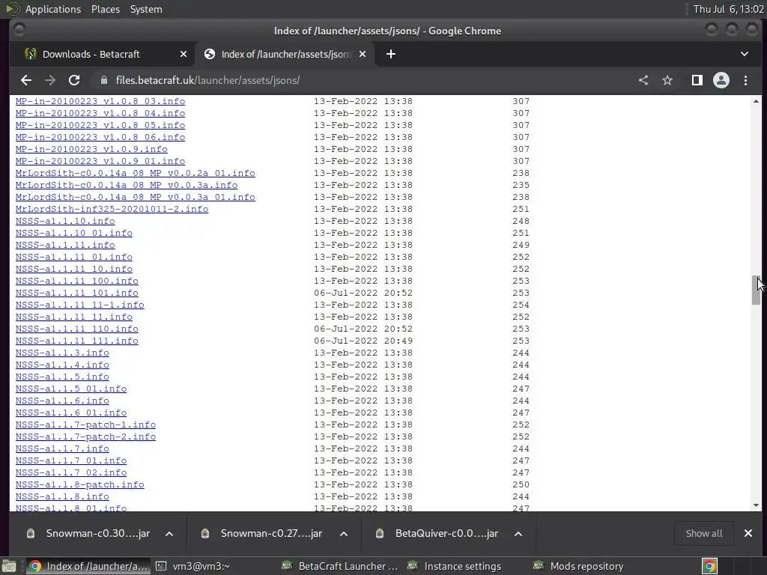Open MP-in-20100223_v1.0.8_06.info link
Image resolution: width=767 pixels, height=575 pixels.
tap(100, 138)
